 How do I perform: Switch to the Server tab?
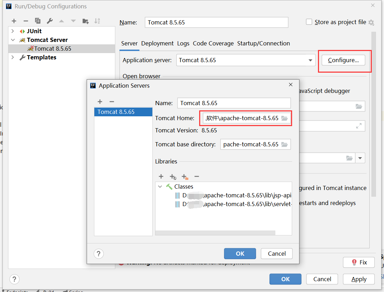point(129,44)
